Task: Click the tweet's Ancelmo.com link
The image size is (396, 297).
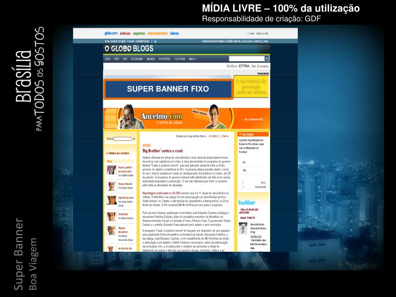Action: click(x=256, y=236)
